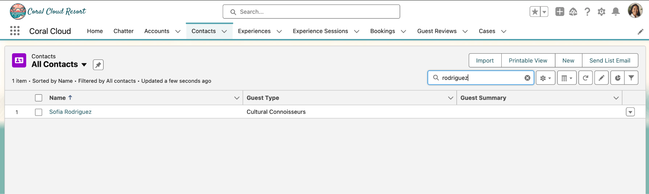
Task: Click the Global Actions plus icon
Action: (560, 12)
